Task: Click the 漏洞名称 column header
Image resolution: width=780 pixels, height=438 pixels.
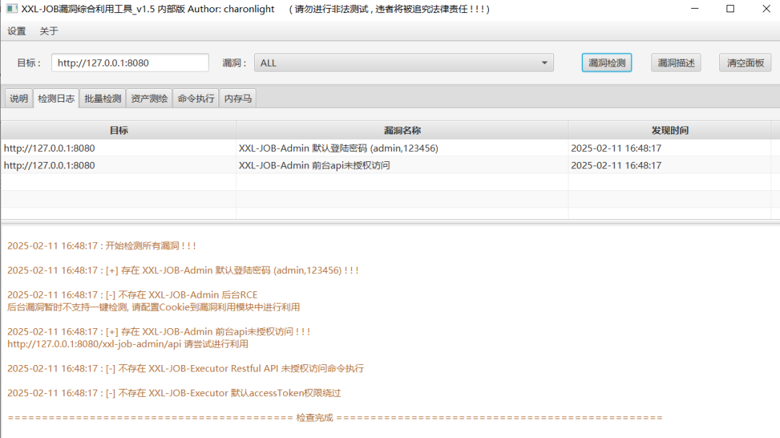Action: 402,130
